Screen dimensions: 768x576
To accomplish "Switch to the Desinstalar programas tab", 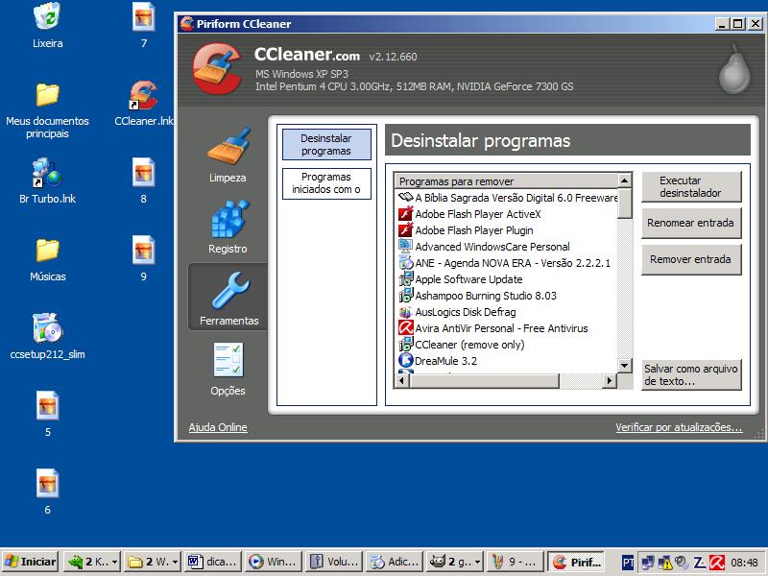I will 326,145.
